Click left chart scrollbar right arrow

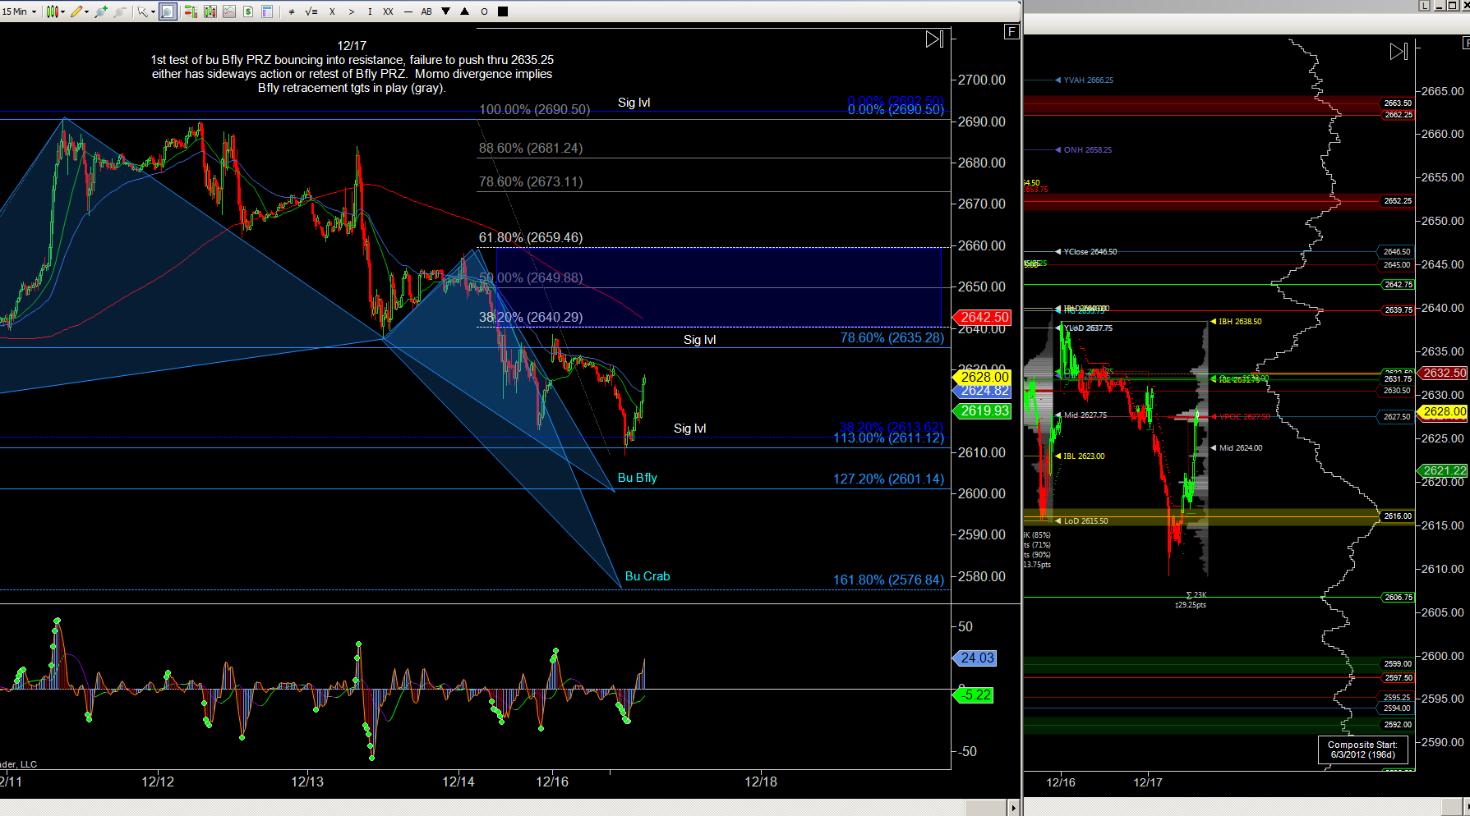click(x=1013, y=809)
